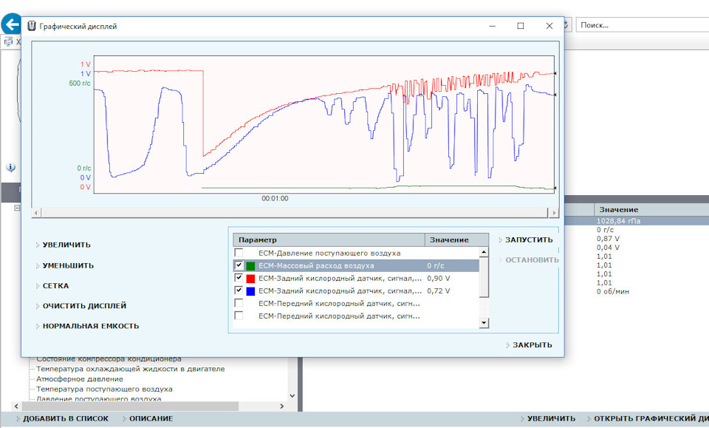Check ECM-Давление поступающего воздуха checkbox
The width and height of the screenshot is (709, 428).
pos(239,253)
